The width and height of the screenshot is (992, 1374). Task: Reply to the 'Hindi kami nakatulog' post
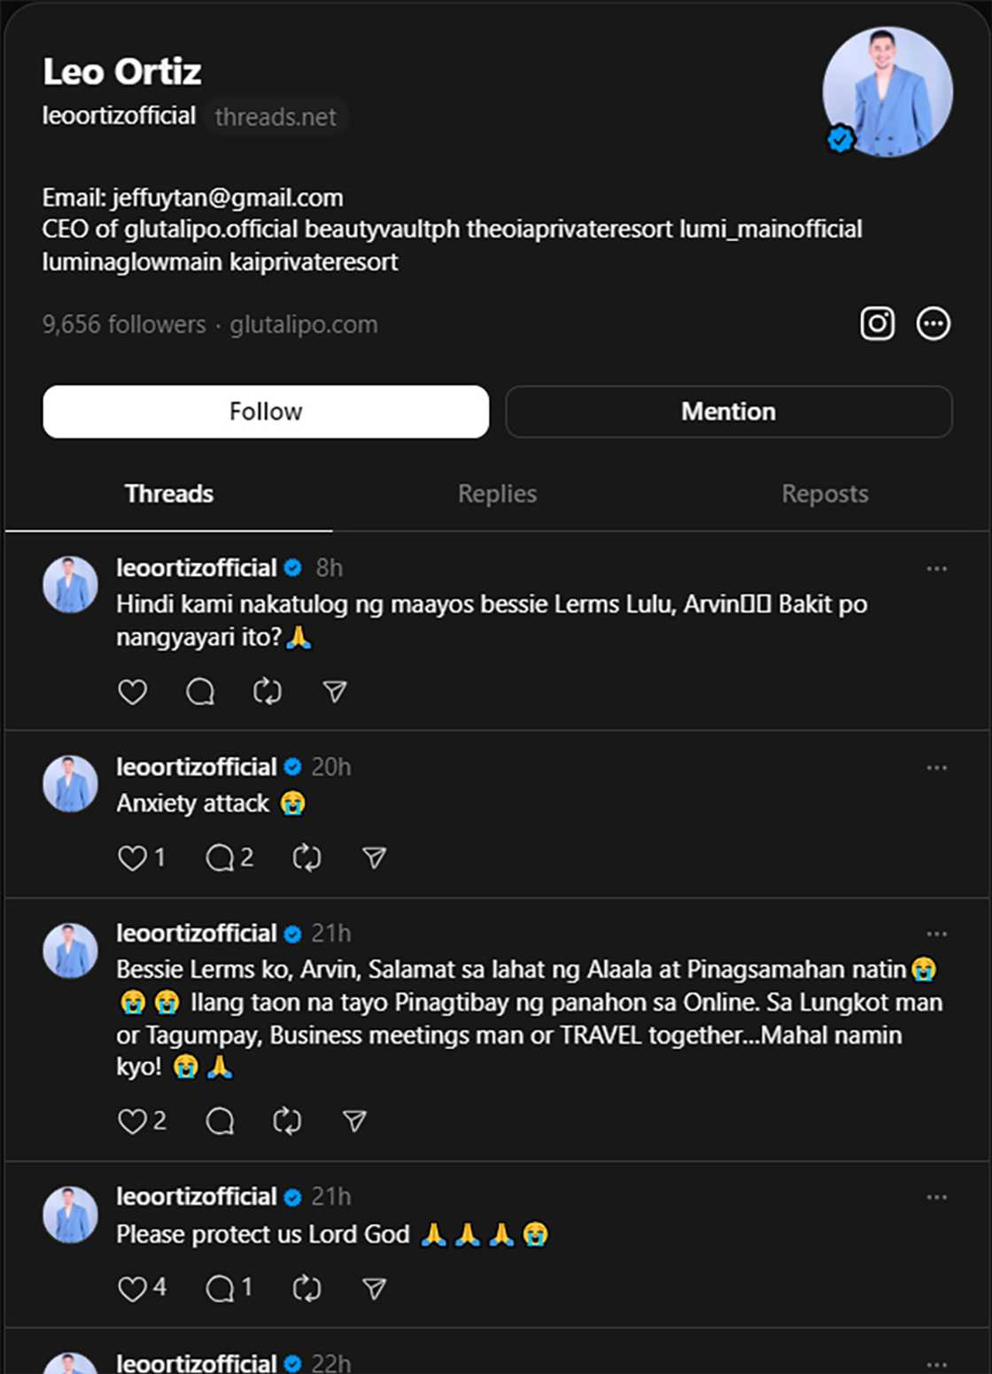(x=200, y=691)
